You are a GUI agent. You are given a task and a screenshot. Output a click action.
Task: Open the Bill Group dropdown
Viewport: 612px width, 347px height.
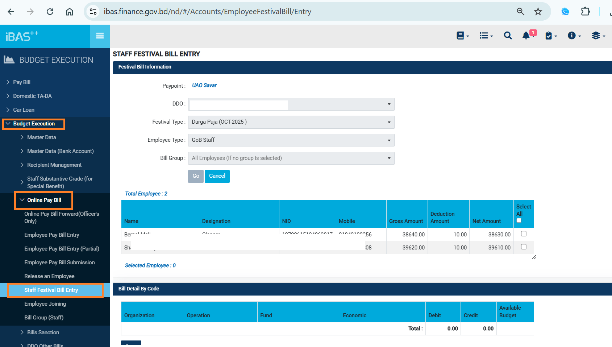[291, 158]
